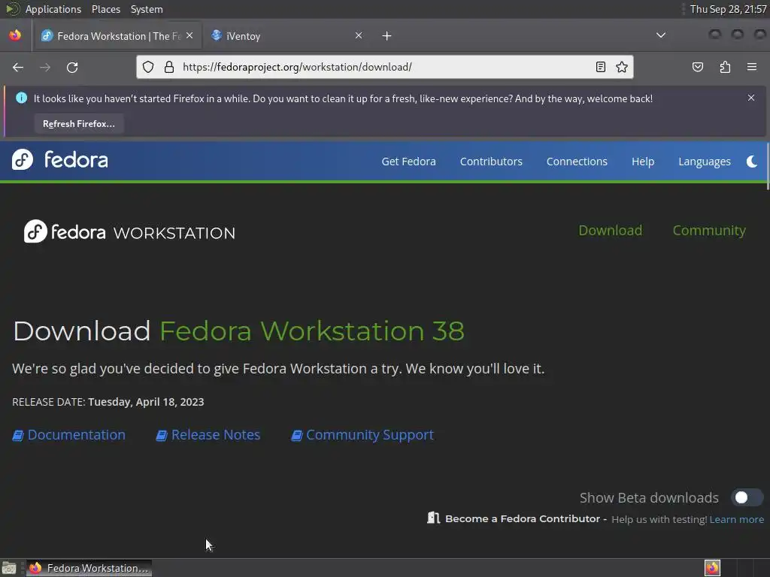Click the Release Notes book icon
The image size is (770, 577).
(x=162, y=435)
